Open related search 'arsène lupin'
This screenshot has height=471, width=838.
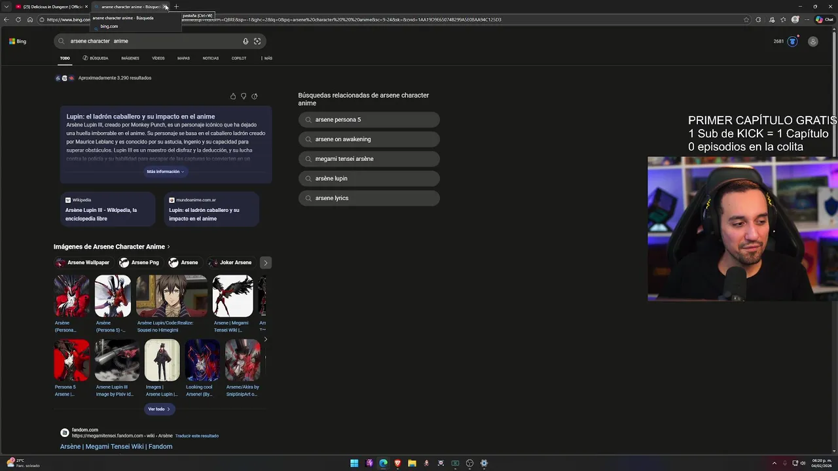[x=369, y=179]
